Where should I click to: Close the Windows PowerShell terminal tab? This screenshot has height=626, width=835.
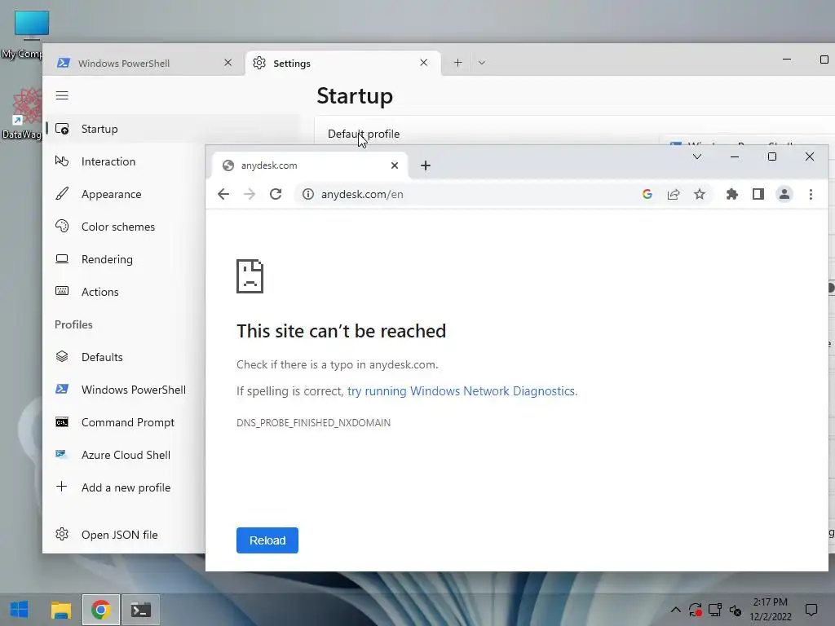point(228,63)
